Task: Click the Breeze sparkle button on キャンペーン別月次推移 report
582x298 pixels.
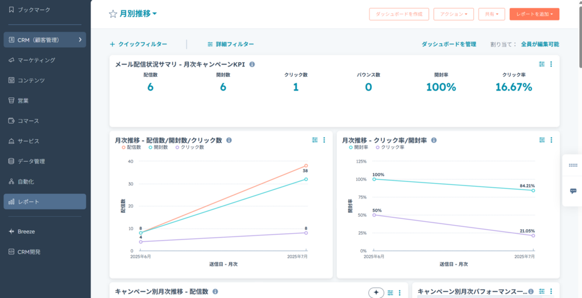Action: coord(376,292)
